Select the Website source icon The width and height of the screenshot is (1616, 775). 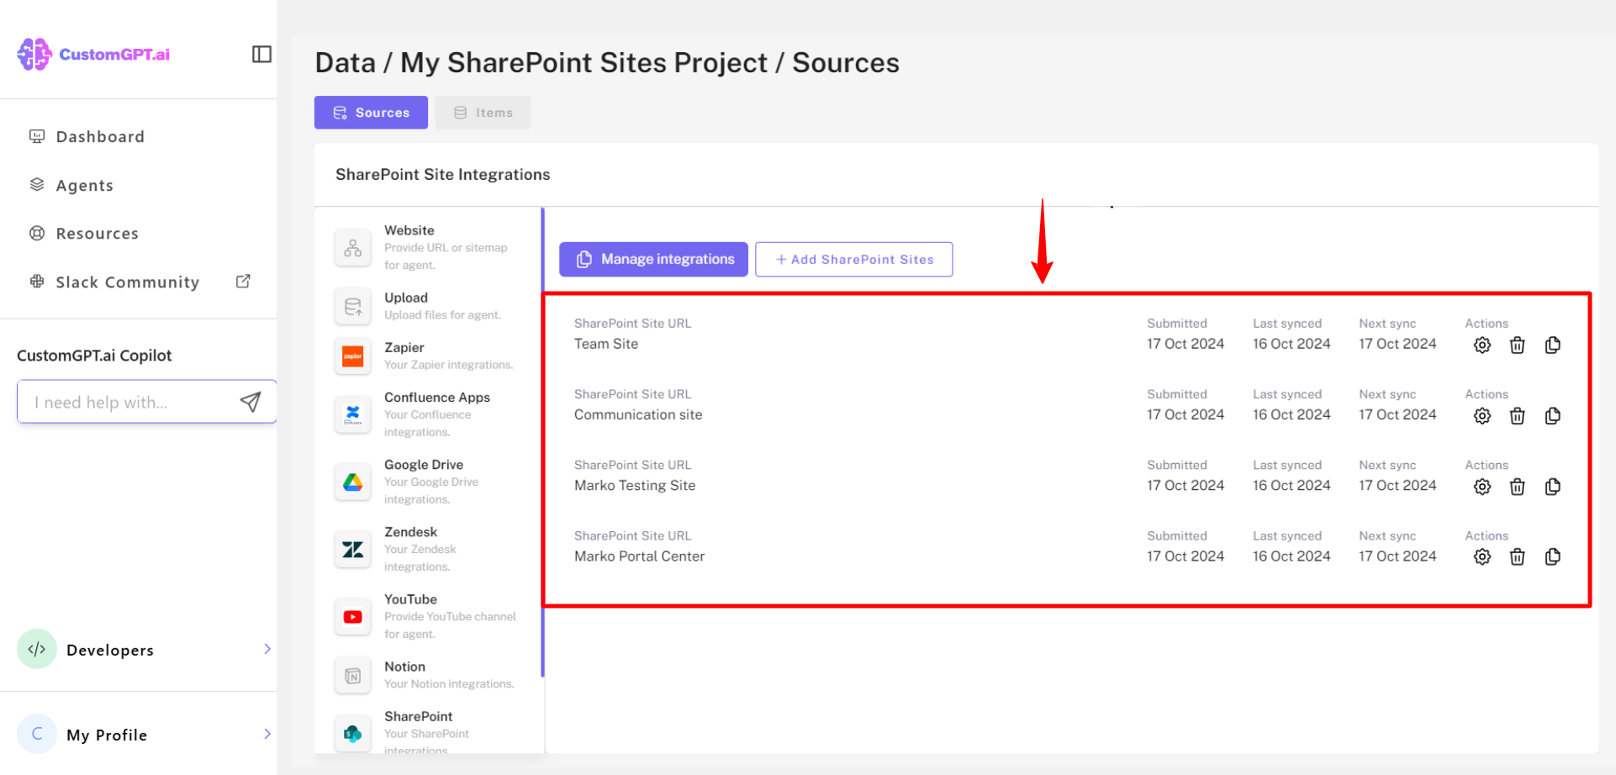pyautogui.click(x=353, y=248)
